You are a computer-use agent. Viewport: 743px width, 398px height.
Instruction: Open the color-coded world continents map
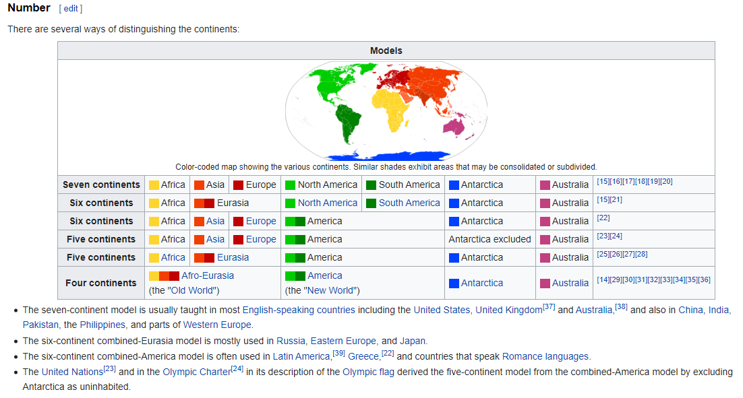coord(386,111)
